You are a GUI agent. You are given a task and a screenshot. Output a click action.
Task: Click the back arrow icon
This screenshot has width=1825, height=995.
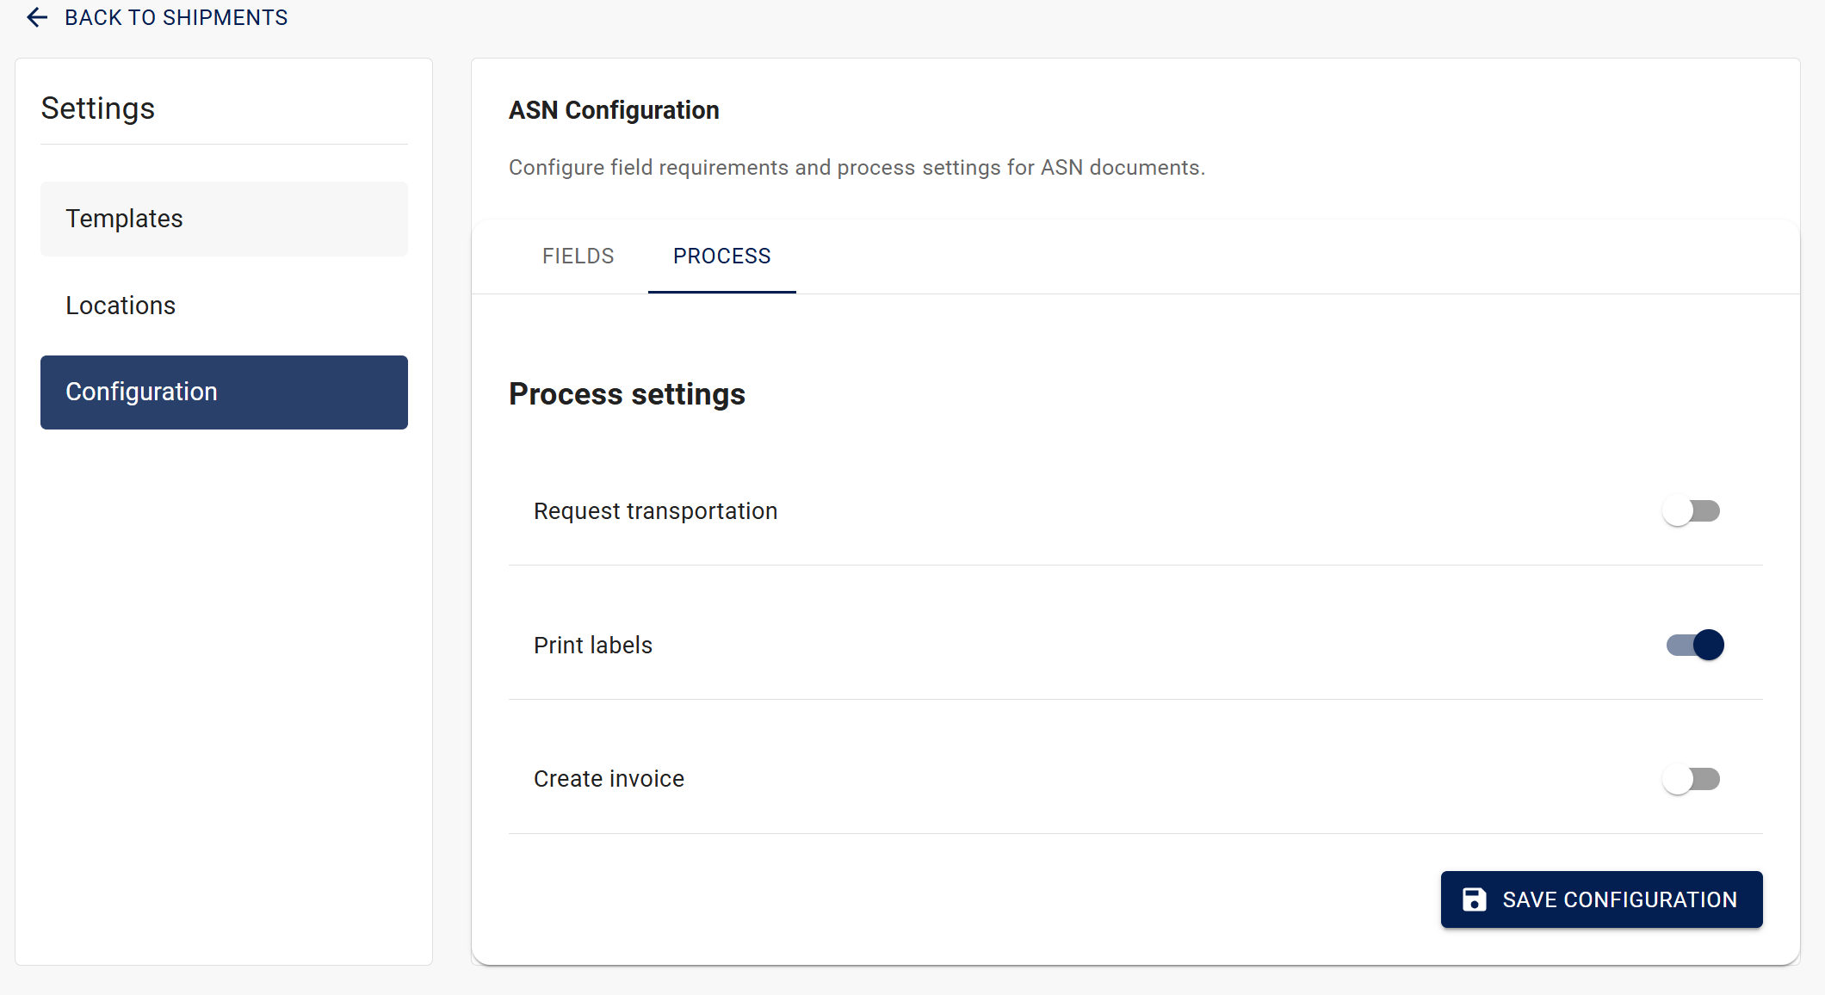pos(36,17)
